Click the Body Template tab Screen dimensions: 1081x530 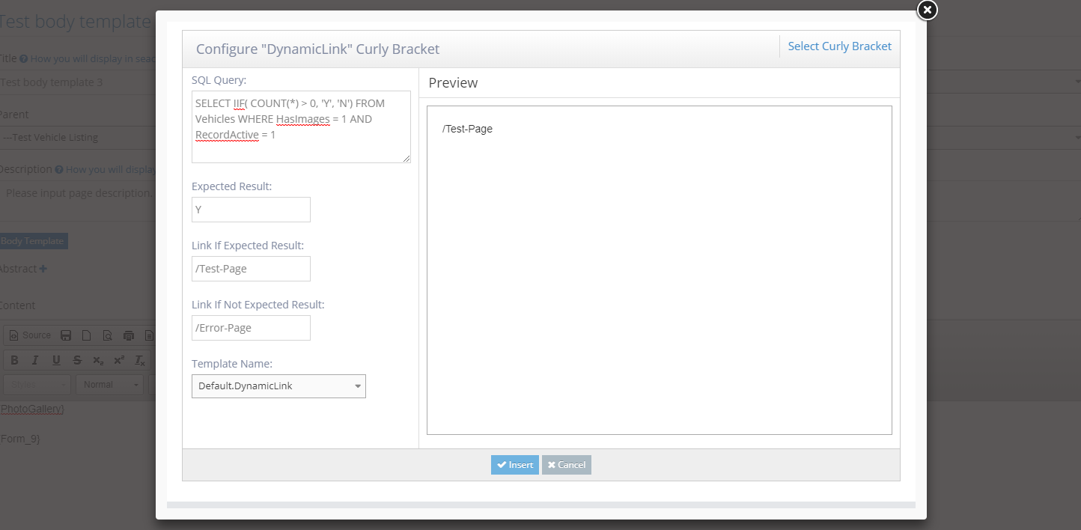(x=32, y=241)
